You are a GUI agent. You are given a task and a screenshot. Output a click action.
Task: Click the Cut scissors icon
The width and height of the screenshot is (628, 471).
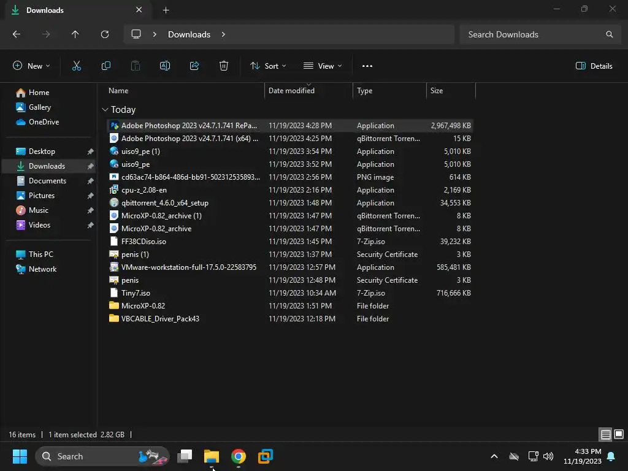(76, 66)
